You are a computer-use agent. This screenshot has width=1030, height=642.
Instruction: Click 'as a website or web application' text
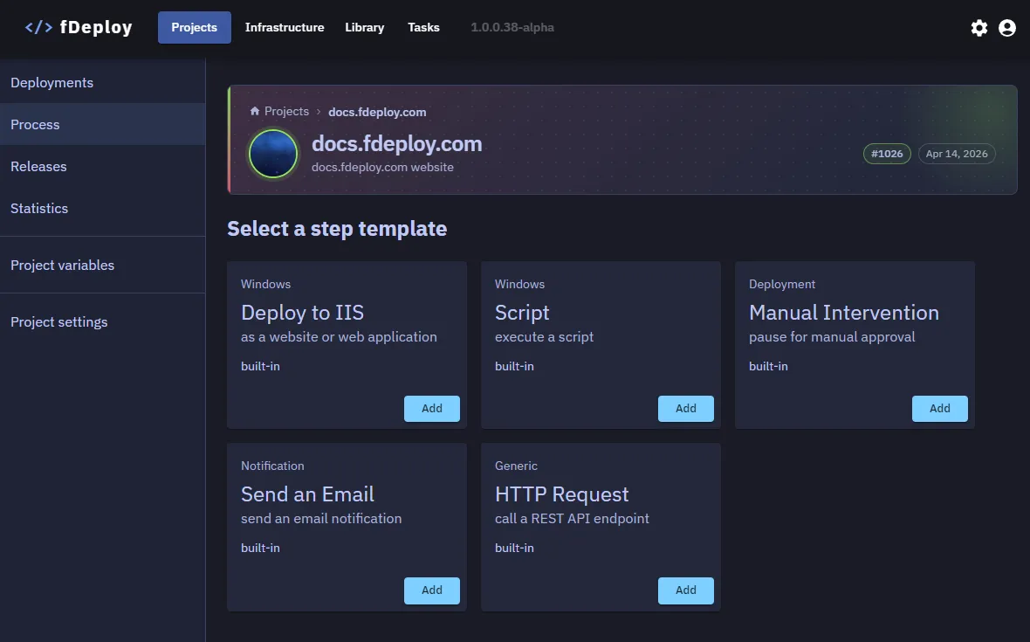(339, 337)
